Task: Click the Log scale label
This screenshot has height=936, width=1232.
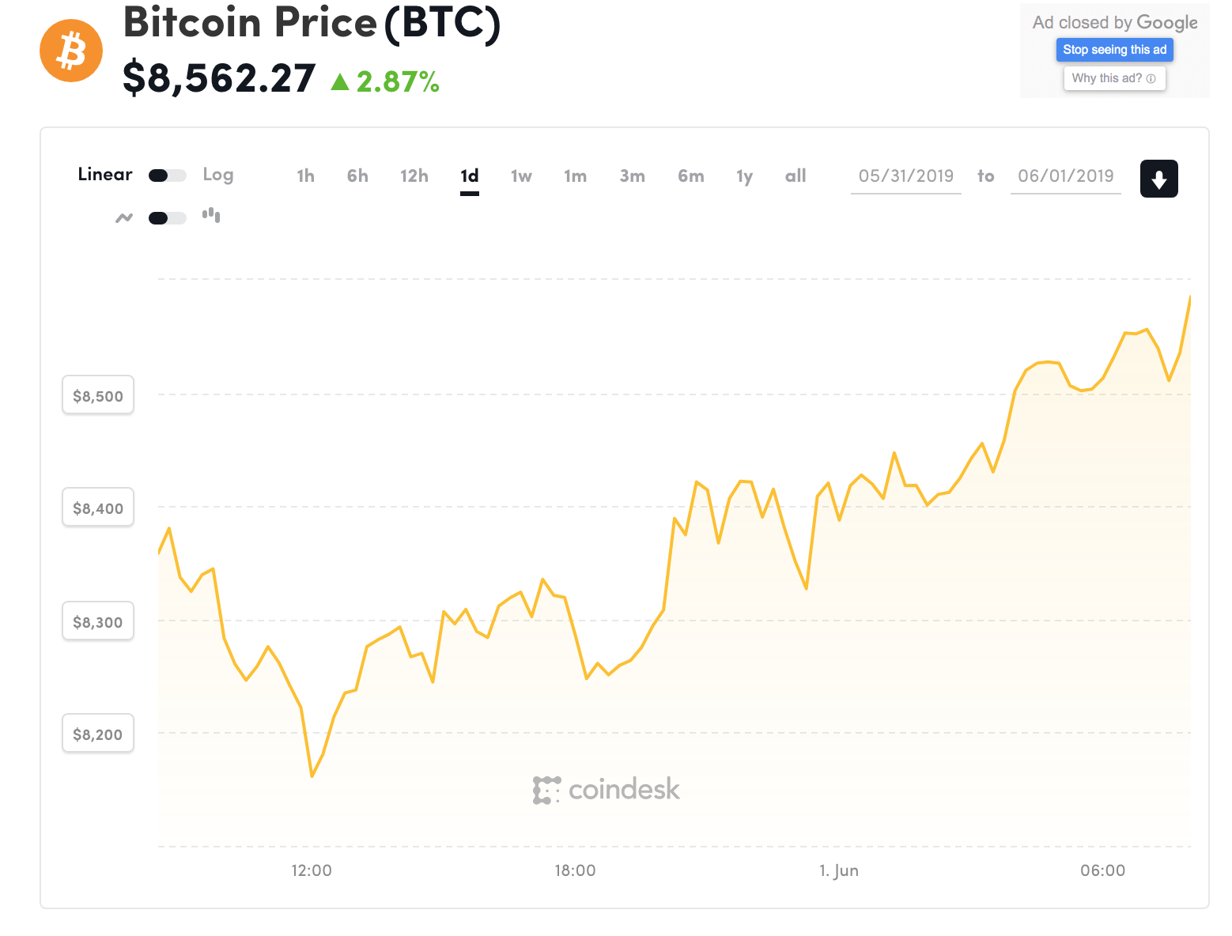Action: (217, 175)
